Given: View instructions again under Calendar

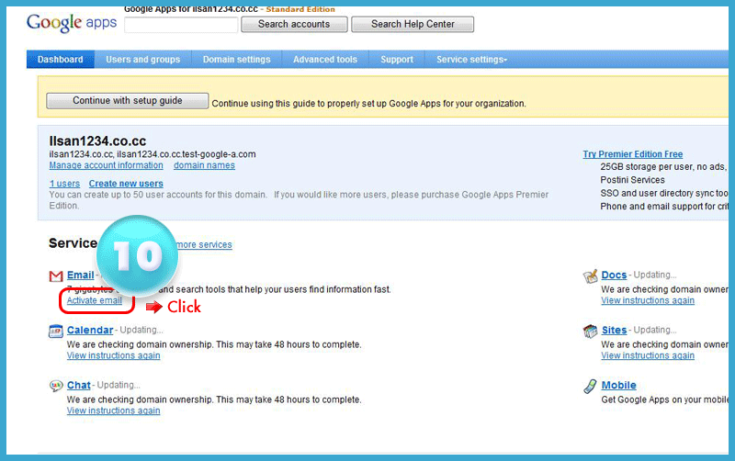Looking at the screenshot, I should (113, 355).
